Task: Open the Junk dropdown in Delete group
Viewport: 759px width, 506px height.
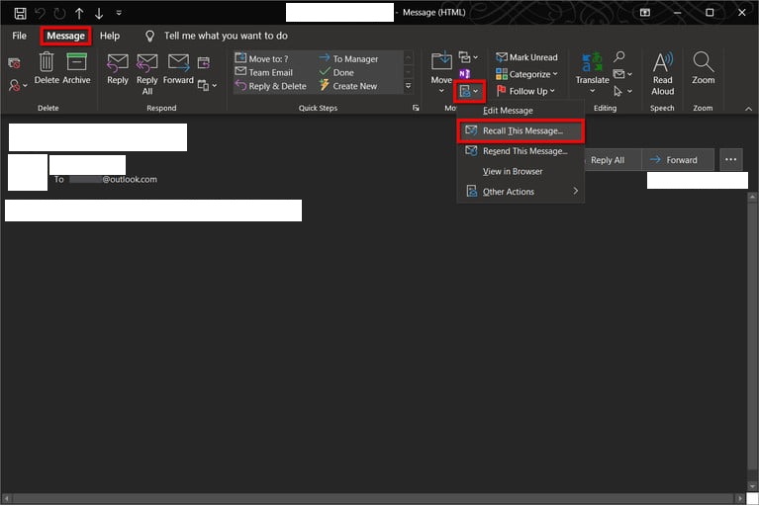Action: (18, 86)
